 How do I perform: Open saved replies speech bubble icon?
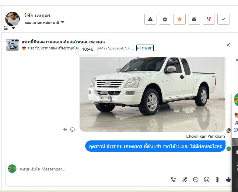195,180
